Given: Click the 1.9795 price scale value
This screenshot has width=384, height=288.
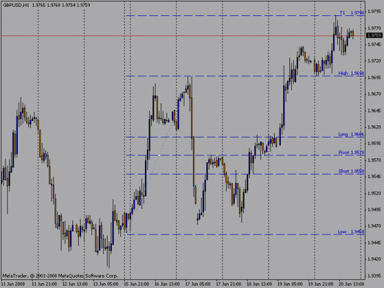Looking at the screenshot, I should 374,11.
